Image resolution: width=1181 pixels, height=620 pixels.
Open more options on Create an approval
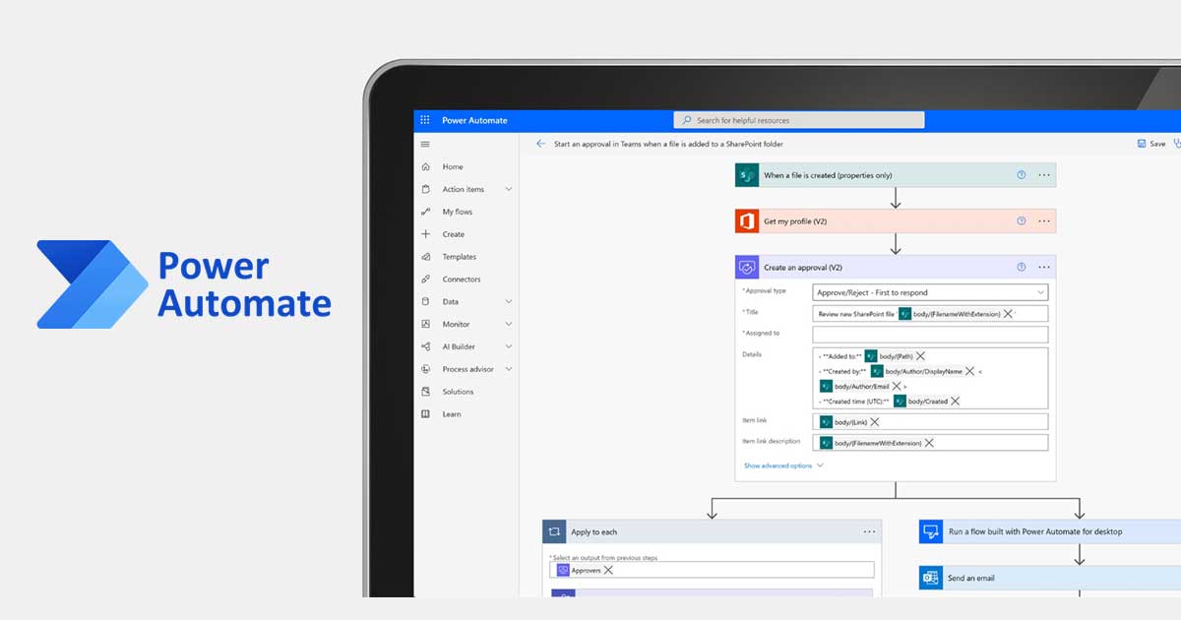point(1044,267)
